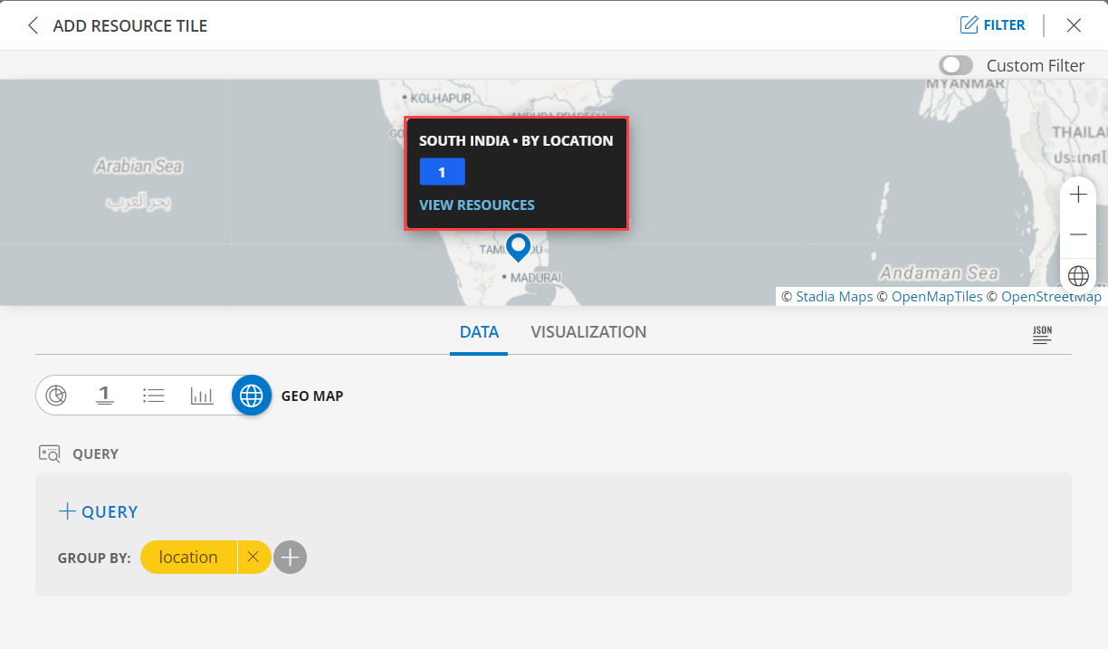Select the bar chart visualization icon

(202, 395)
